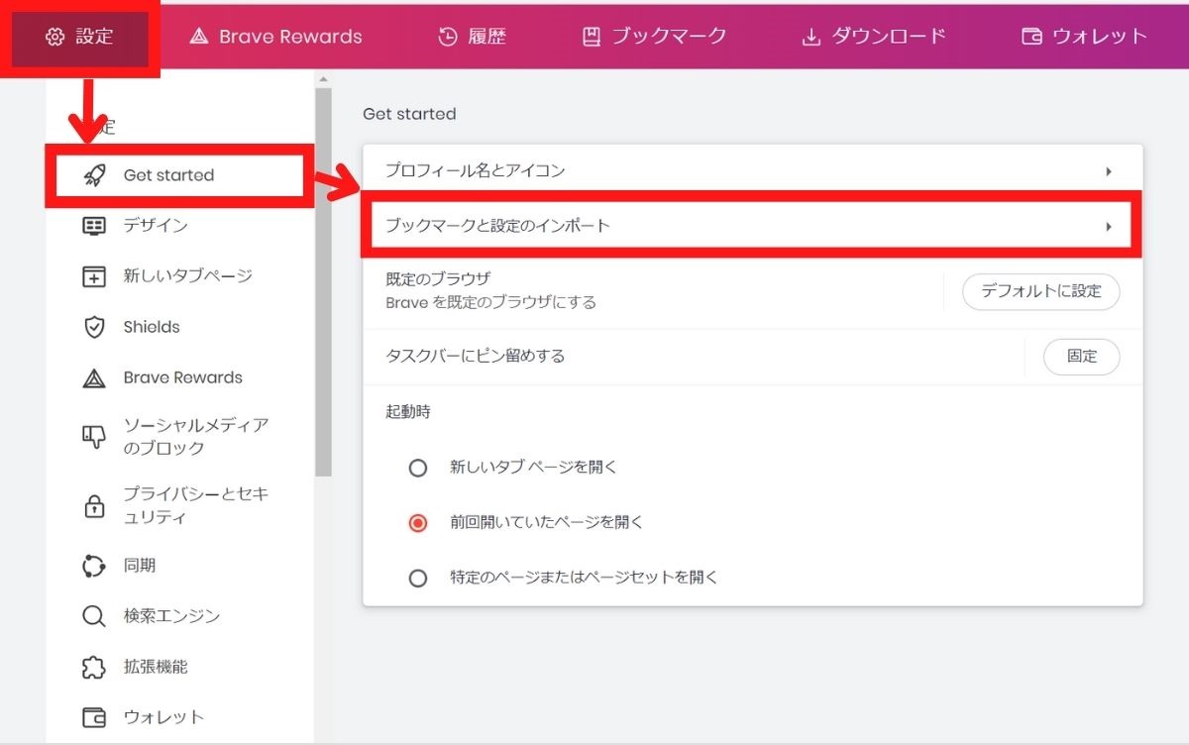The image size is (1189, 745).
Task: Click the 同期 sync icon in sidebar
Action: click(94, 565)
